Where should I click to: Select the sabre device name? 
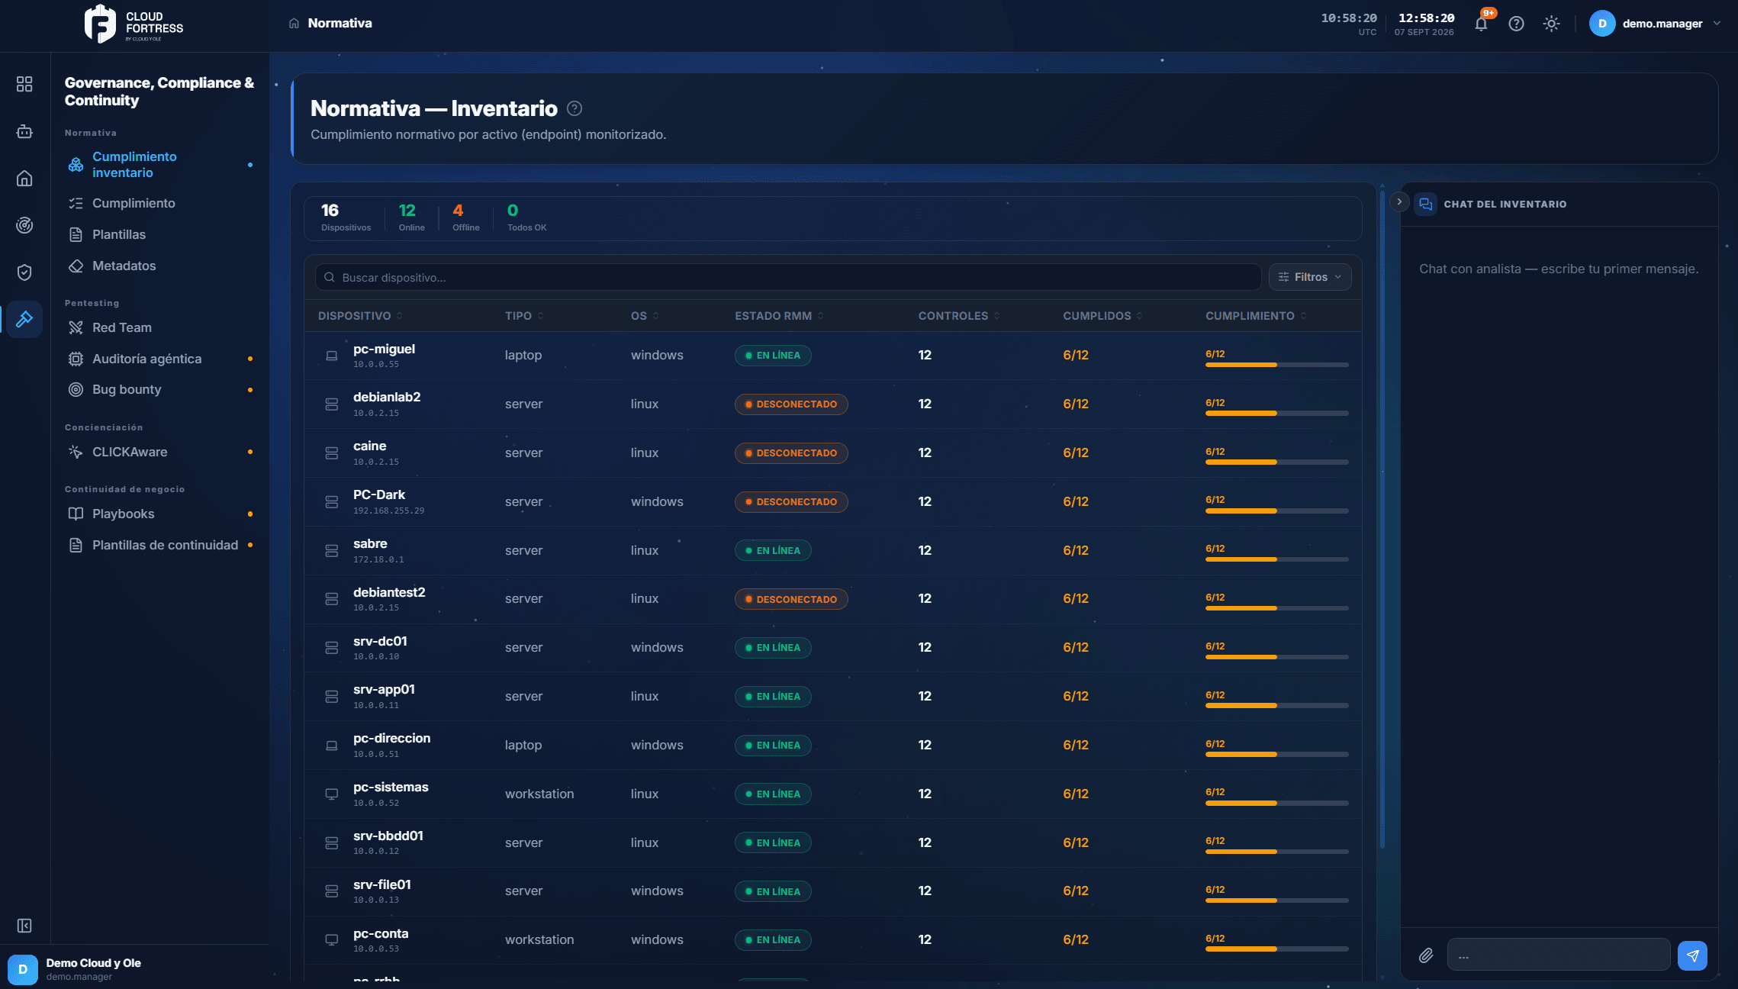click(370, 543)
